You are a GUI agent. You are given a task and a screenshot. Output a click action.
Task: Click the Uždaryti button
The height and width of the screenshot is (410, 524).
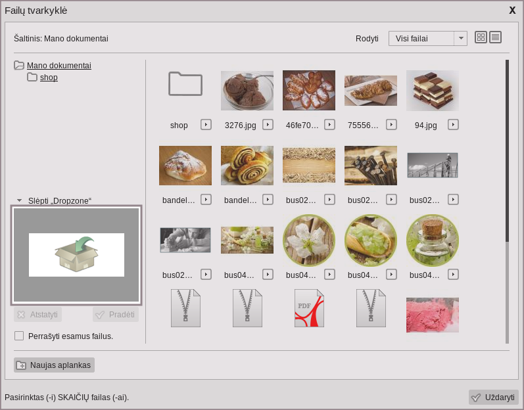494,398
